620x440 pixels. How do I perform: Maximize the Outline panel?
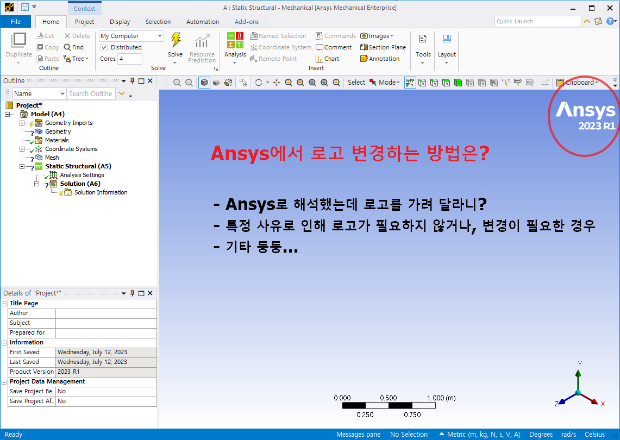point(141,80)
